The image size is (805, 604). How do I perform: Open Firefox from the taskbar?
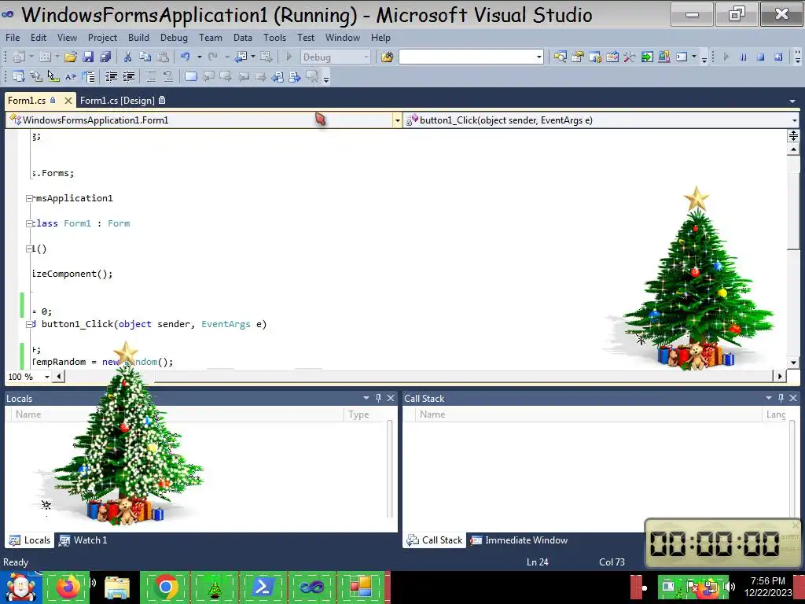pos(67,587)
